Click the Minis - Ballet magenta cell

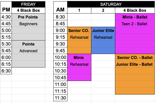135,17
